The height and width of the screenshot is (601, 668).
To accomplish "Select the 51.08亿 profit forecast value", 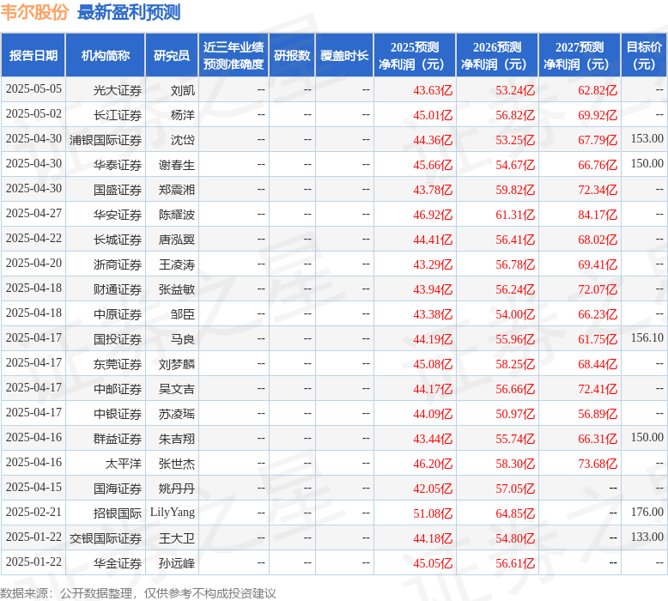I will [432, 513].
